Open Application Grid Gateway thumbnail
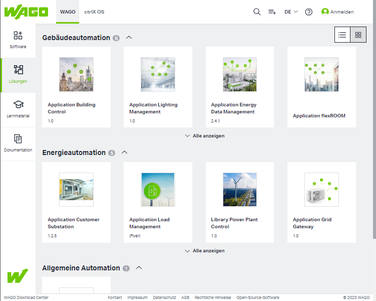Viewport: 376px width, 301px height. (x=321, y=190)
